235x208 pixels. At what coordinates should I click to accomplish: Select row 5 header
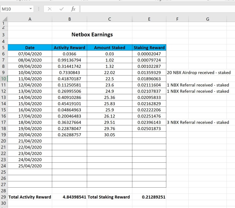click(4, 48)
